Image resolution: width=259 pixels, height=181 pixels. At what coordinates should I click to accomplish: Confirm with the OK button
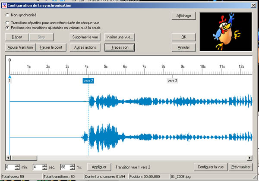tap(184, 37)
